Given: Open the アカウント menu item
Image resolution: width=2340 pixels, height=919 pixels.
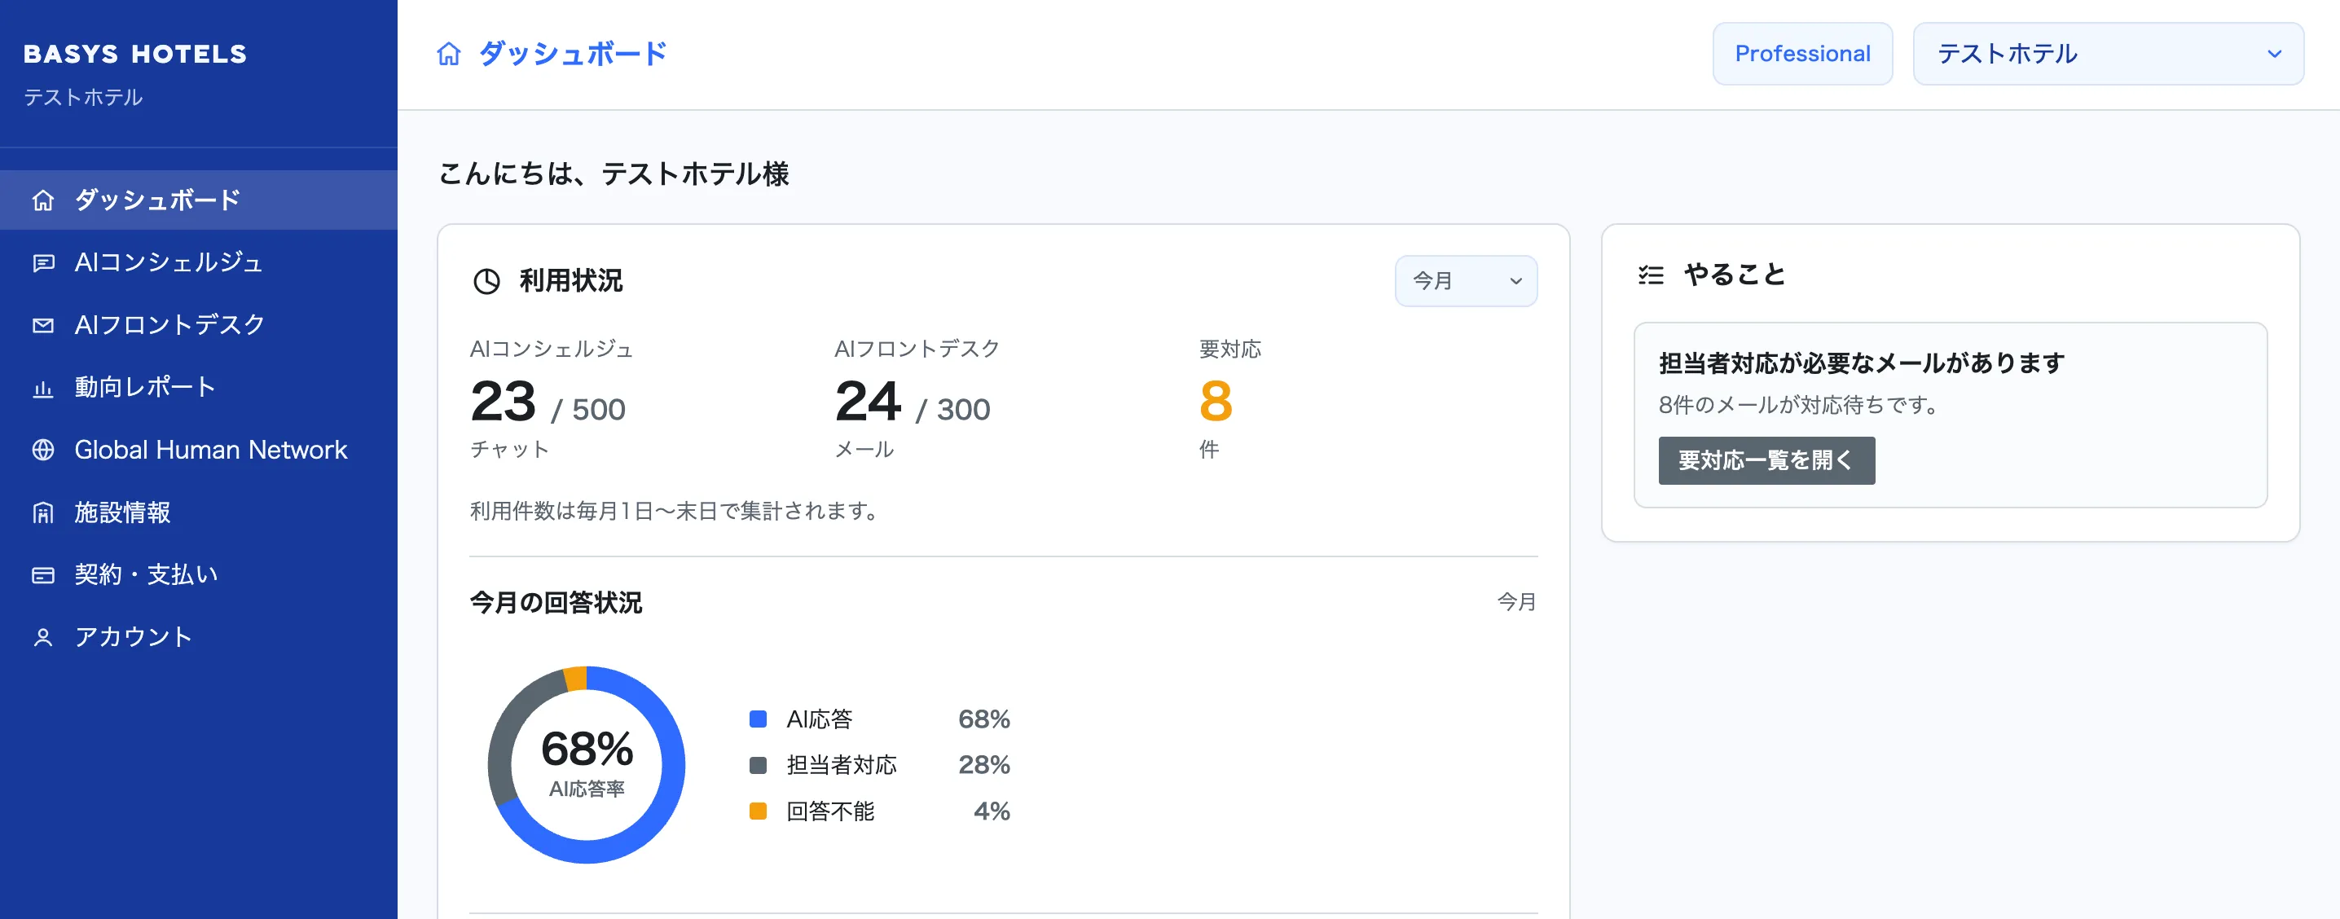Looking at the screenshot, I should [199, 637].
